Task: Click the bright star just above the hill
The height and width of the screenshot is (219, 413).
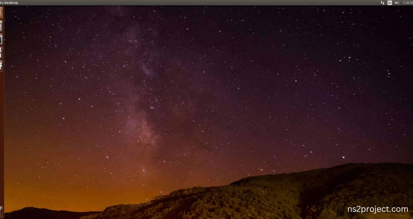Action: tap(343, 158)
